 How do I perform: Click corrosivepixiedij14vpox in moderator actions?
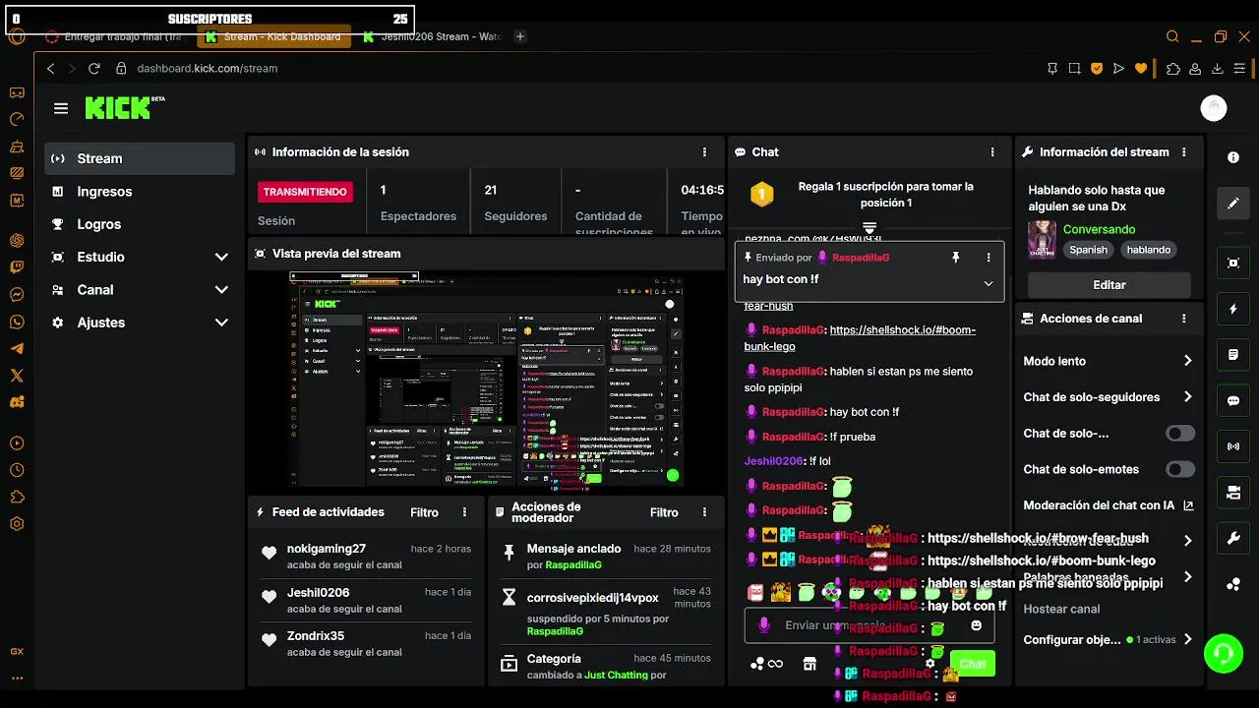[592, 598]
